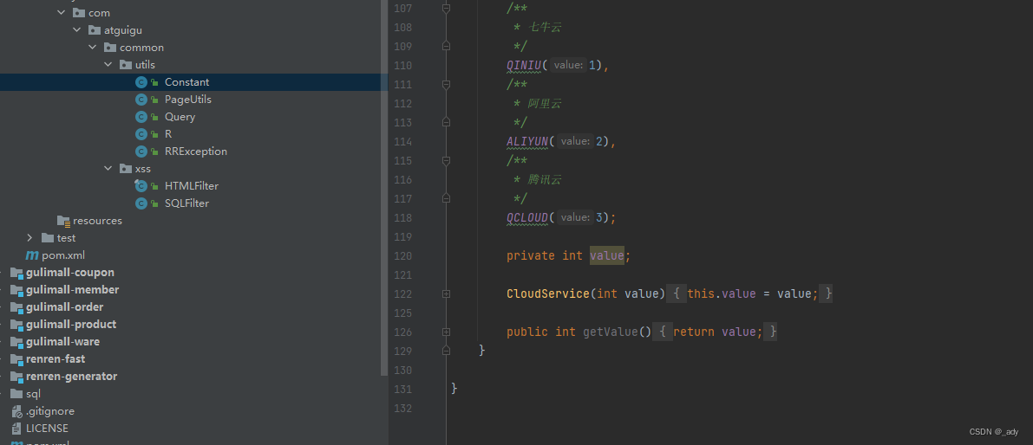Screen dimensions: 1033x445
Task: Collapse the Javadoc comment fold at line 111
Action: [x=446, y=85]
